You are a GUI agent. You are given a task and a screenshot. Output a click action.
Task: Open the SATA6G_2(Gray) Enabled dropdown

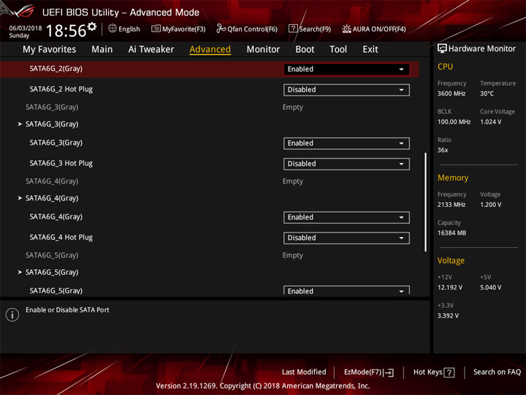(x=346, y=69)
